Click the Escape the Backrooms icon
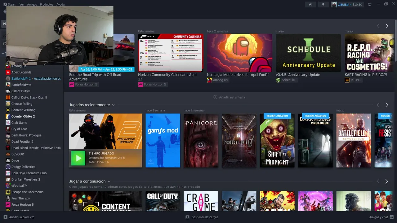The height and width of the screenshot is (223, 397). (x=8, y=192)
